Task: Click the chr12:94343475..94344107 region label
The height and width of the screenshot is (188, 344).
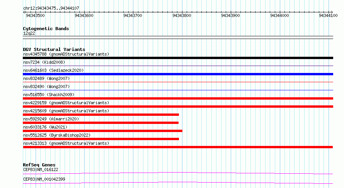Action: coord(51,8)
